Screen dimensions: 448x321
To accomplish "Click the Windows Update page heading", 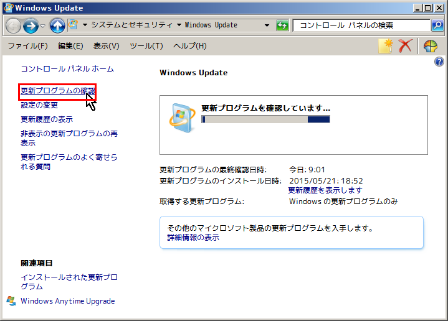I will [193, 73].
